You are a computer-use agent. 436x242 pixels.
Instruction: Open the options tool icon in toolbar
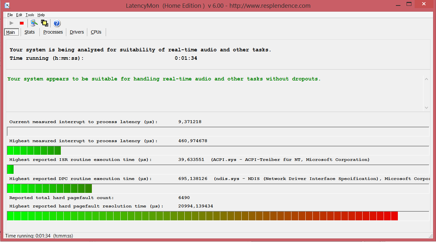34,23
